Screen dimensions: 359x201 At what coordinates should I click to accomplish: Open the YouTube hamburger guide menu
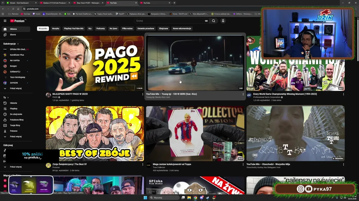[x=5, y=21]
